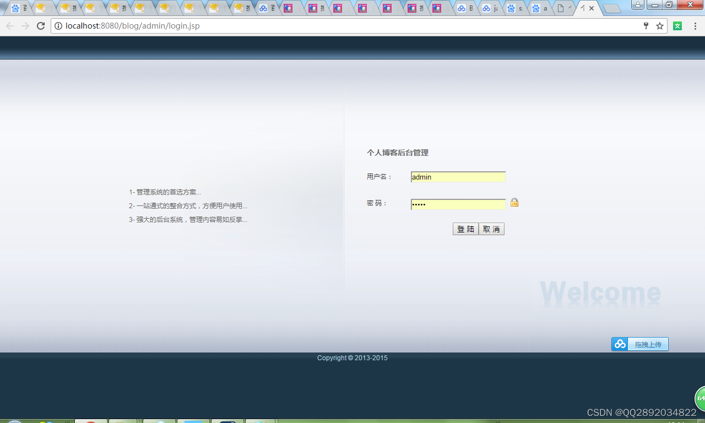The image size is (705, 423).
Task: Click the 登陆 login button
Action: pos(465,229)
